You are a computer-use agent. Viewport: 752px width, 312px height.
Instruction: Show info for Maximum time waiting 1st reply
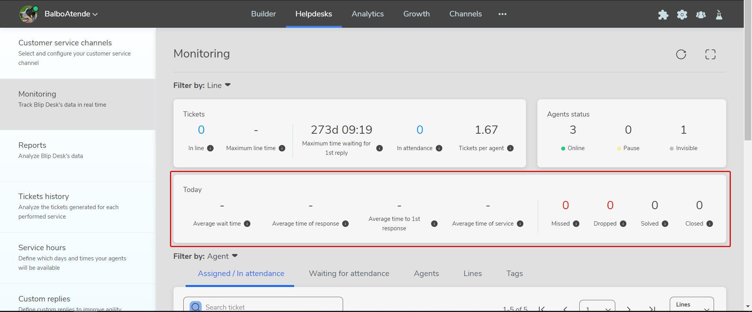click(x=380, y=148)
